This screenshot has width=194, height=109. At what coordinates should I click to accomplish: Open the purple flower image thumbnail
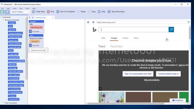point(112,97)
